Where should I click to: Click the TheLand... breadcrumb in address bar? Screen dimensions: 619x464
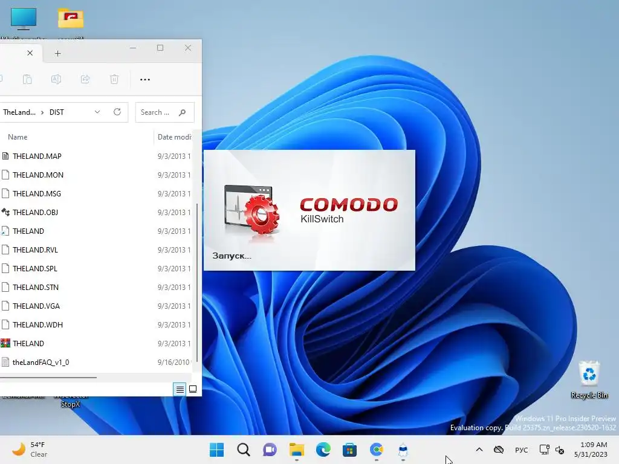[19, 112]
